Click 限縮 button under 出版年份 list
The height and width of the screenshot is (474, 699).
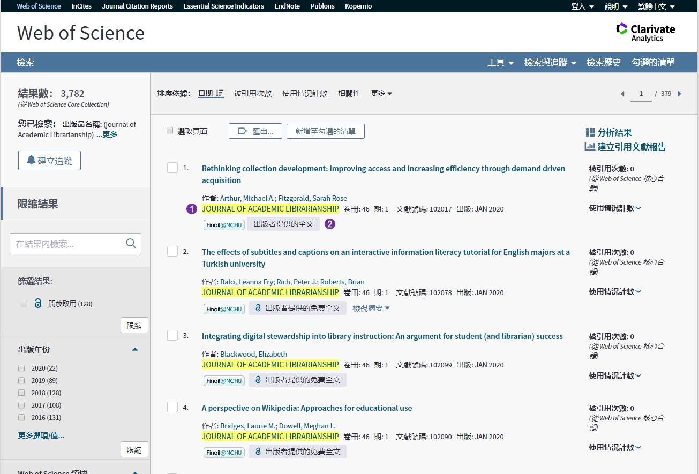pos(134,450)
